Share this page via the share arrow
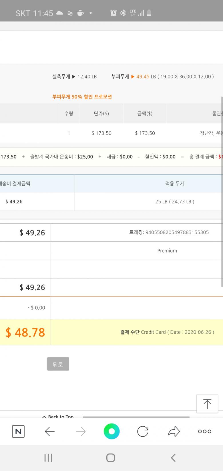223x471 pixels. [x=174, y=431]
